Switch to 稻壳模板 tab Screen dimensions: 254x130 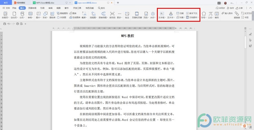(x=21, y=3)
